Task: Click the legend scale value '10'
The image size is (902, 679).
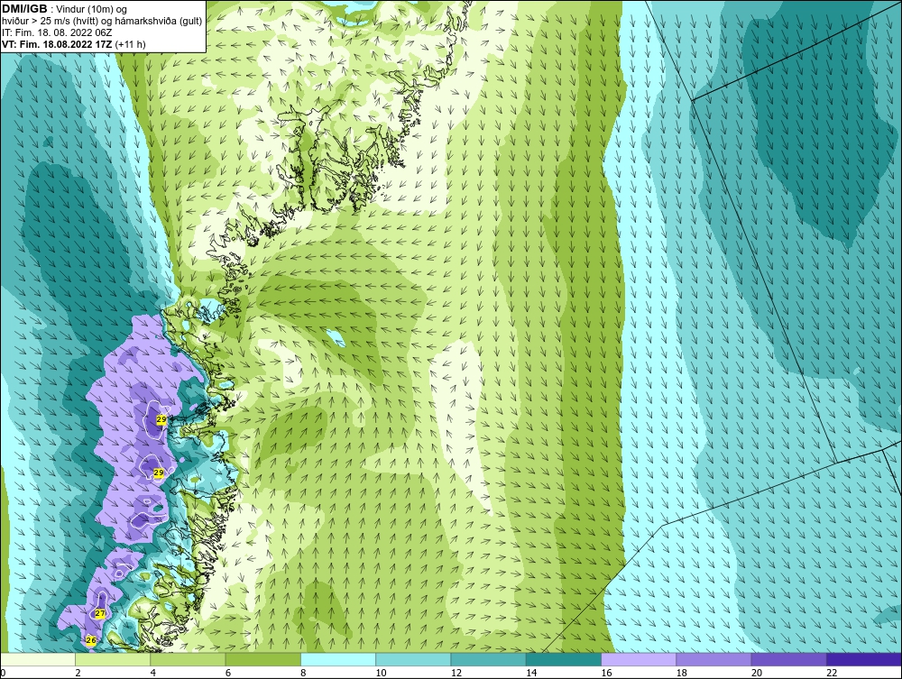Action: click(381, 674)
